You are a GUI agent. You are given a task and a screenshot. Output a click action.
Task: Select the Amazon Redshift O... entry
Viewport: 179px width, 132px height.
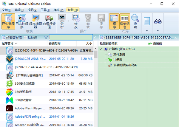[47, 124]
